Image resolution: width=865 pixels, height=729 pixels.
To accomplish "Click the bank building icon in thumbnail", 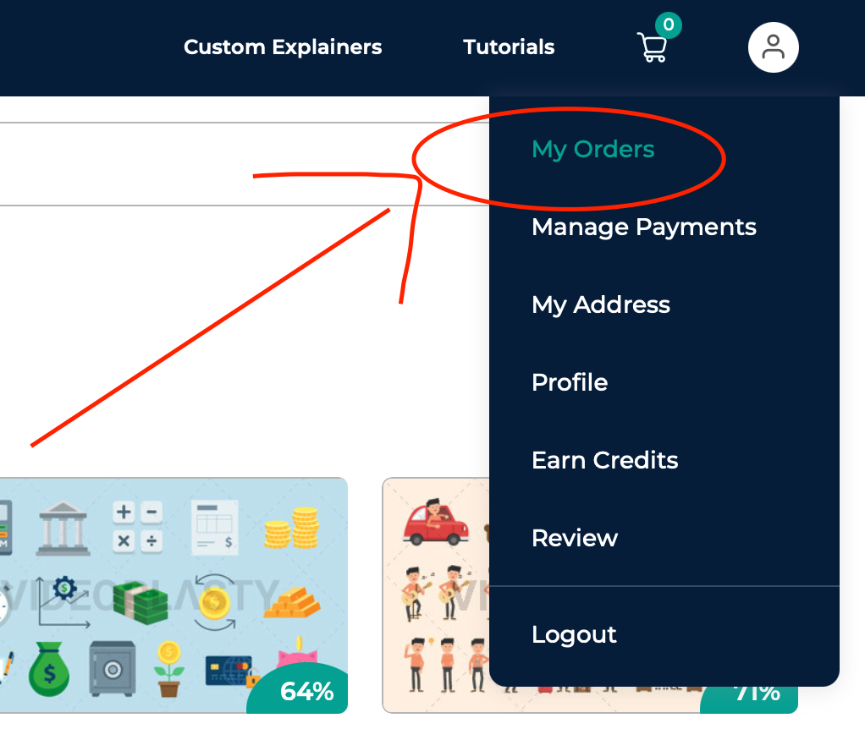I will (x=63, y=528).
